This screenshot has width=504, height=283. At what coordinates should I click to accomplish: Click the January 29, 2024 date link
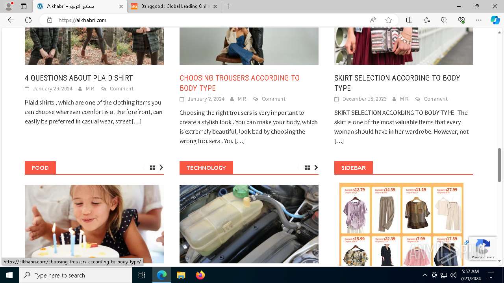point(52,89)
